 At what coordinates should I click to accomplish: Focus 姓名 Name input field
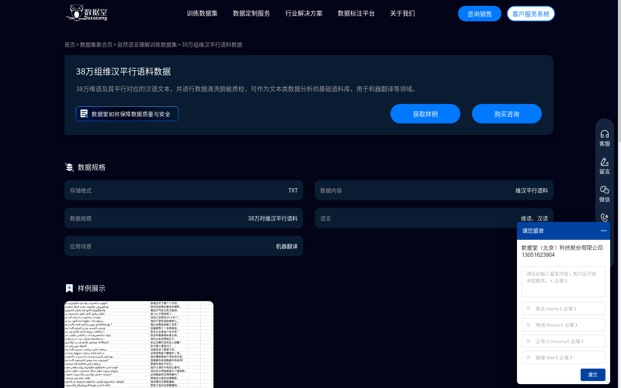point(564,308)
